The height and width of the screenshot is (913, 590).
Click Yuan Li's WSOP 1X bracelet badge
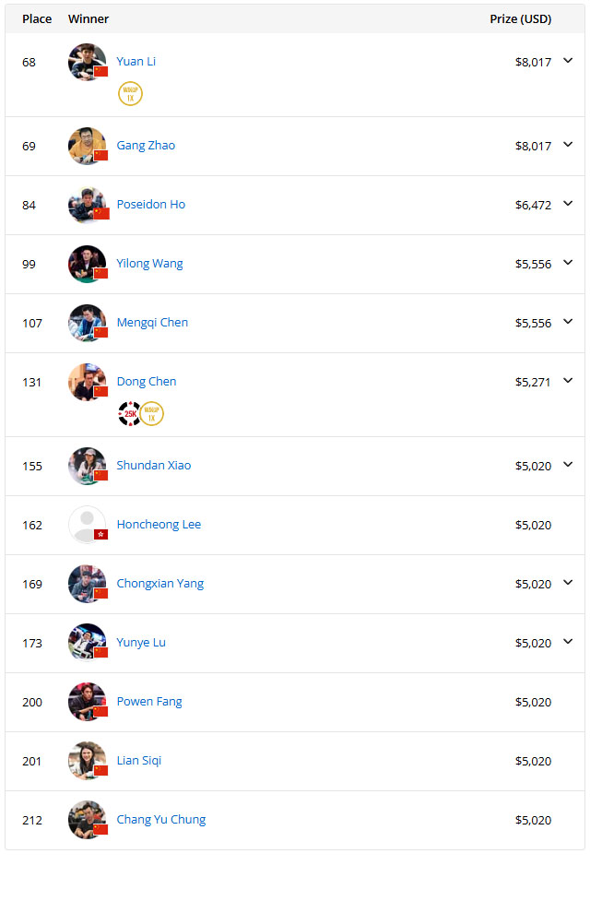130,94
